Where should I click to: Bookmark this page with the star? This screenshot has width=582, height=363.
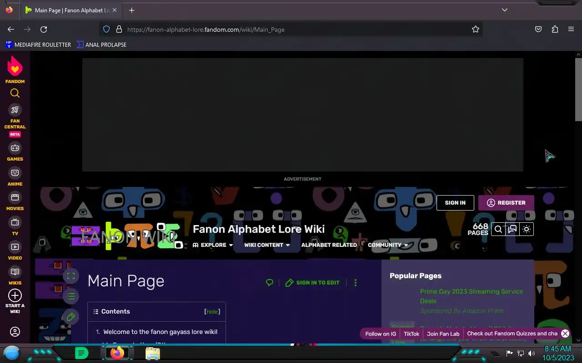[475, 29]
